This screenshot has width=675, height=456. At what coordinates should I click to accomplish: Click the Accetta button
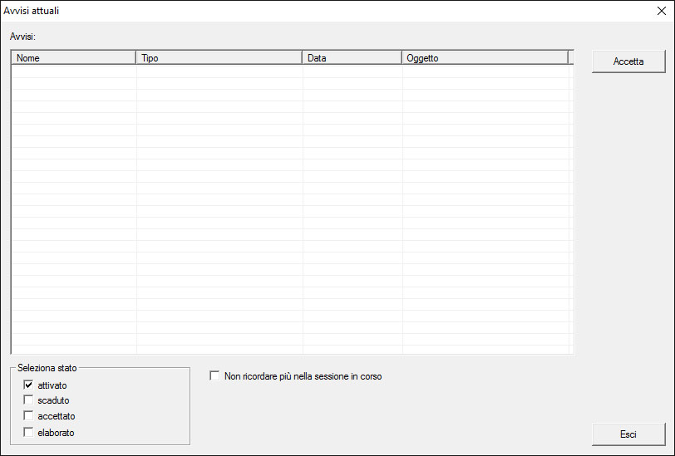pos(628,61)
